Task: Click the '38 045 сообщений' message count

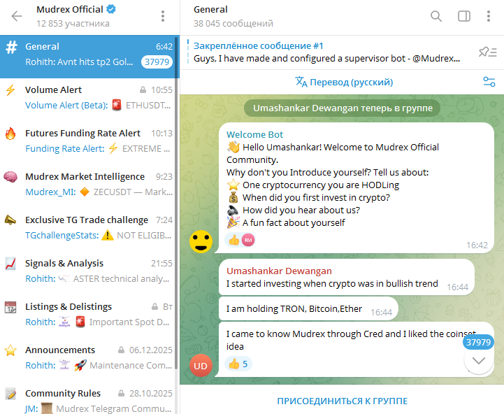Action: tap(233, 24)
